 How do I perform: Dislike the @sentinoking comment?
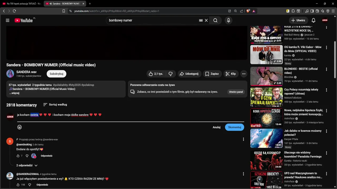[27, 156]
